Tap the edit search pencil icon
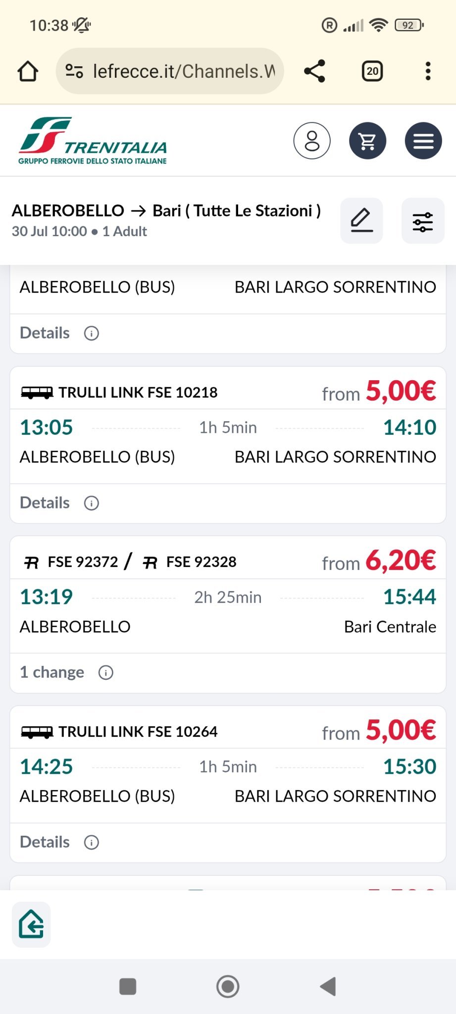This screenshot has width=456, height=1014. 361,221
